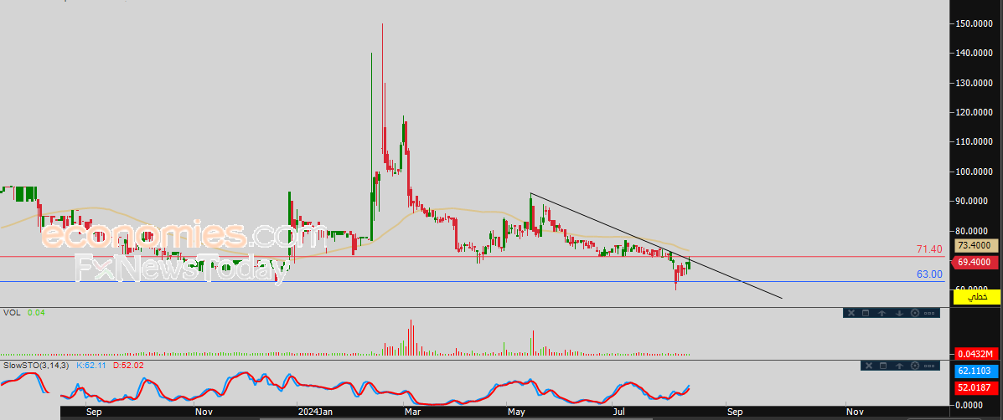Click the 62.1103 blue value tag
This screenshot has width=1003, height=420.
[x=976, y=370]
